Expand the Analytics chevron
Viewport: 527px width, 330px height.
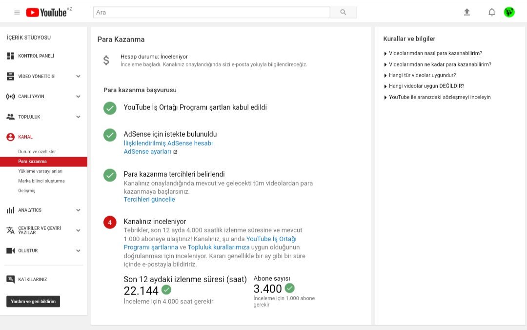point(78,210)
